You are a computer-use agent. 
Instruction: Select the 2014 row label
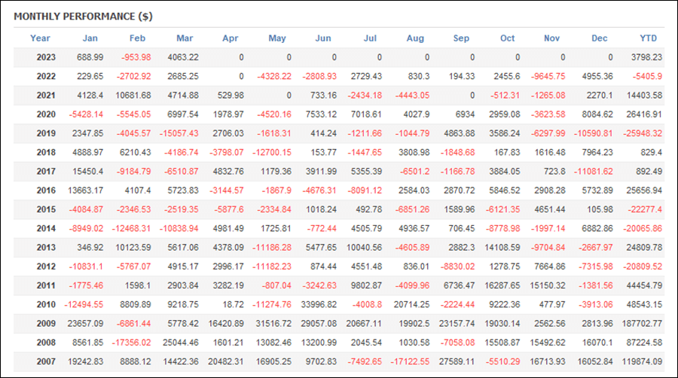pos(46,228)
